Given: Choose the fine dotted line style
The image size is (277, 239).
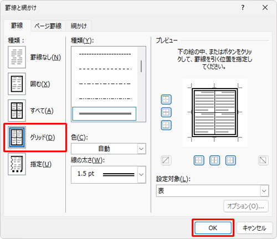Looking at the screenshot, I should (x=105, y=54).
